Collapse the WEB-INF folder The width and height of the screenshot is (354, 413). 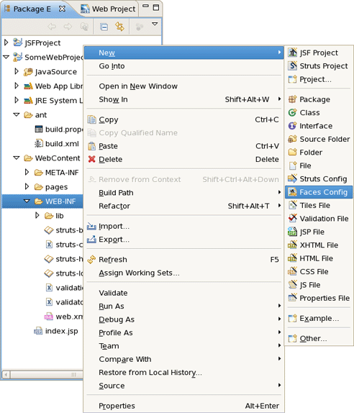27,201
